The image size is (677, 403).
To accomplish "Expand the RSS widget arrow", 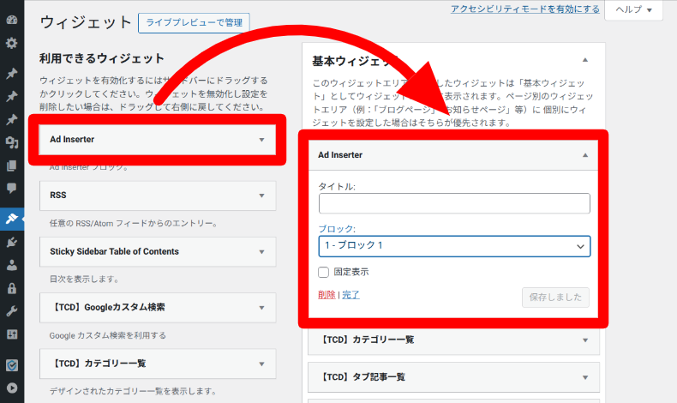I will 261,195.
